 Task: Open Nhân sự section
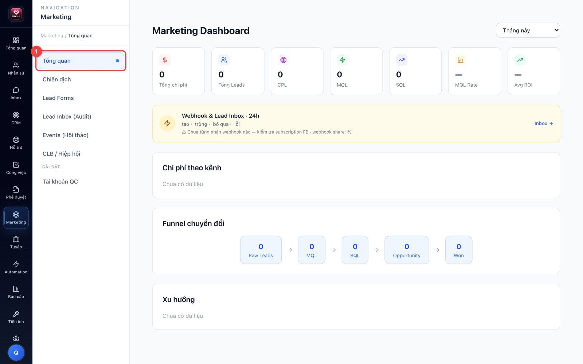click(16, 68)
